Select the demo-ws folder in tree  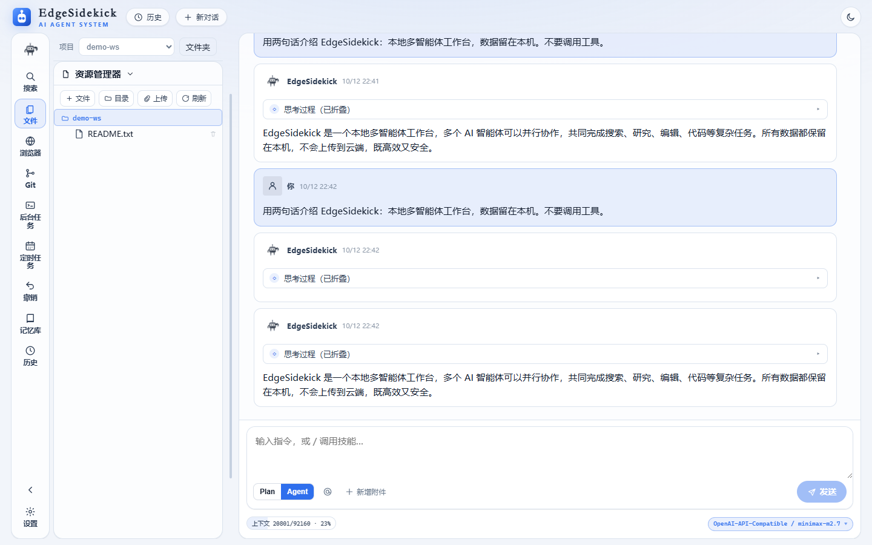pyautogui.click(x=138, y=117)
